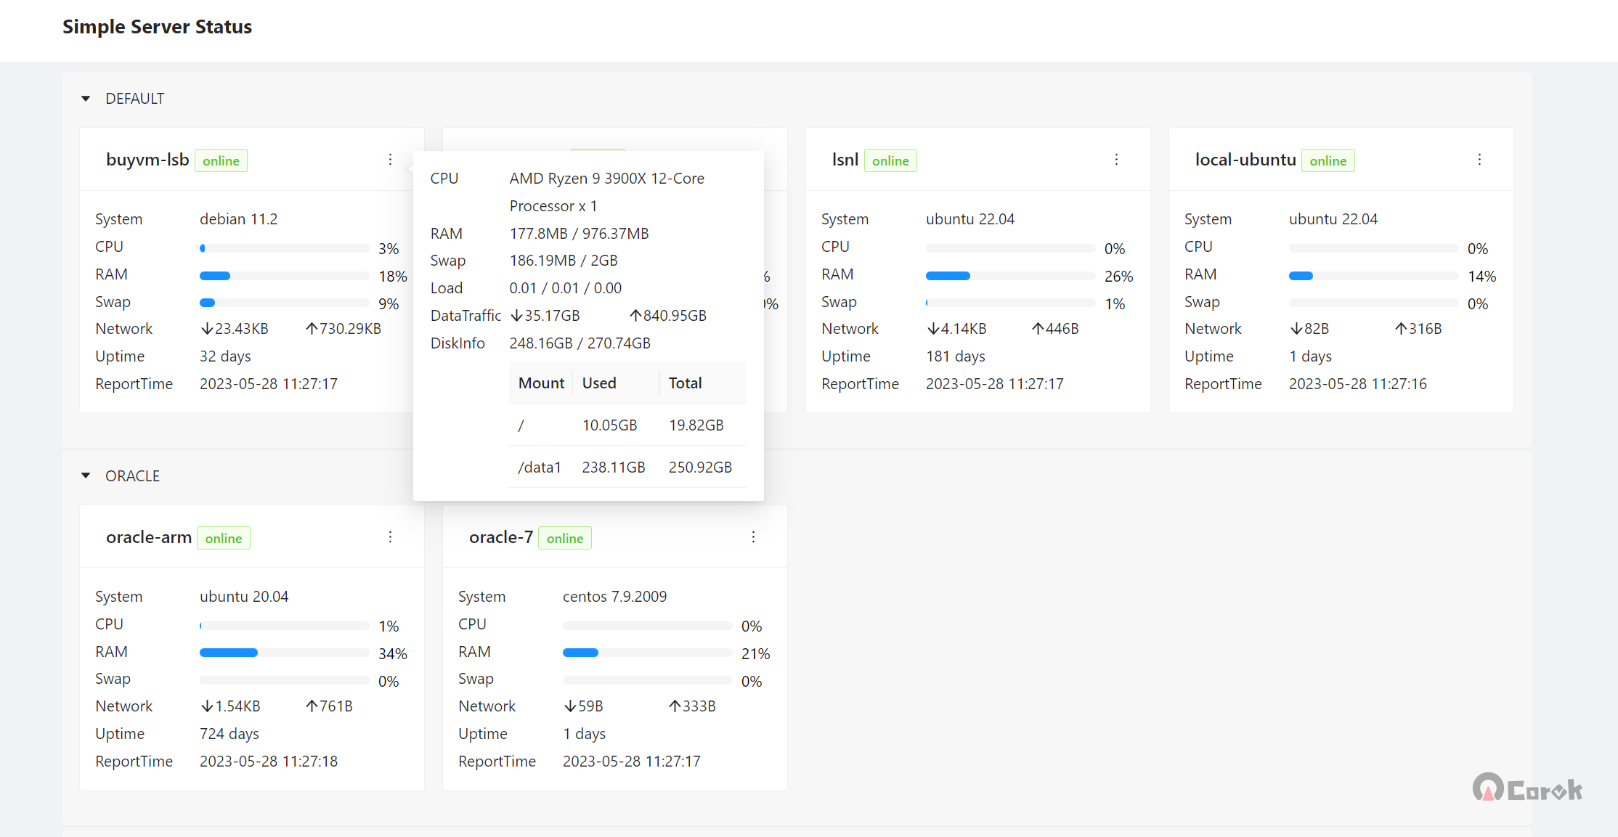Click the RAM usage bar on oracle-arm

click(x=283, y=652)
